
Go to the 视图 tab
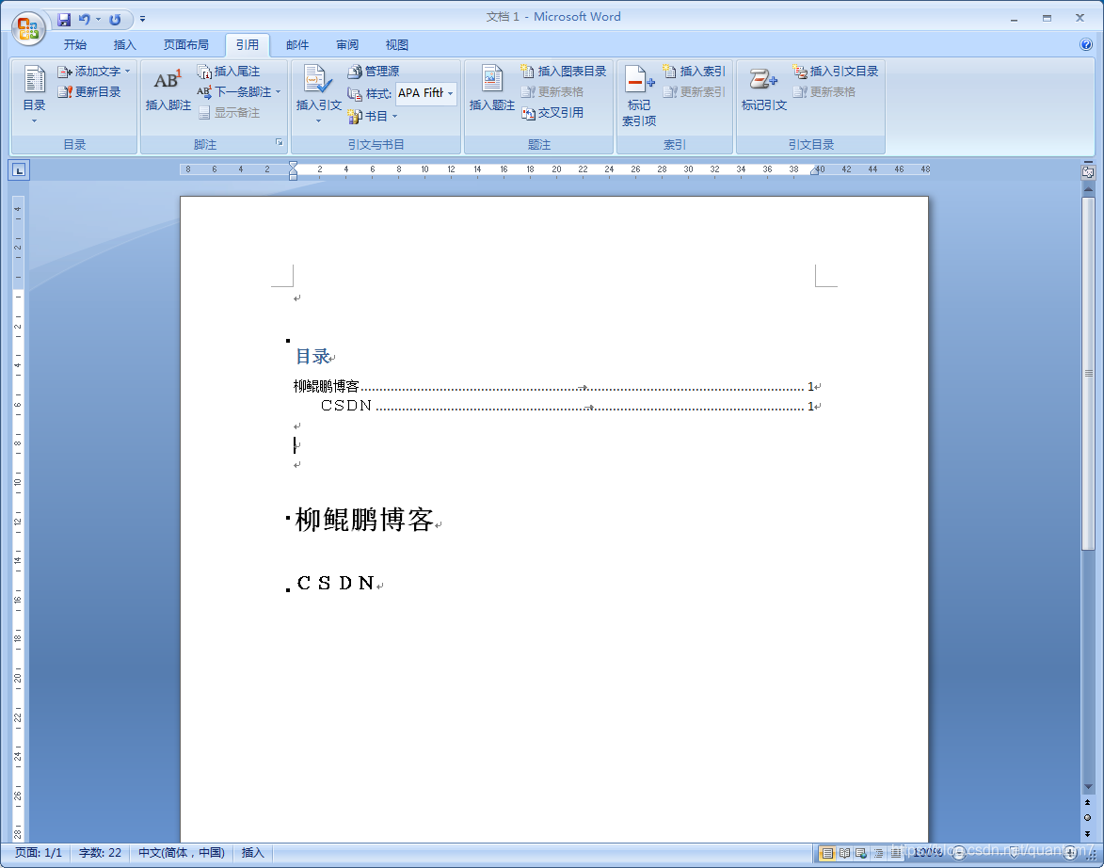(x=396, y=44)
